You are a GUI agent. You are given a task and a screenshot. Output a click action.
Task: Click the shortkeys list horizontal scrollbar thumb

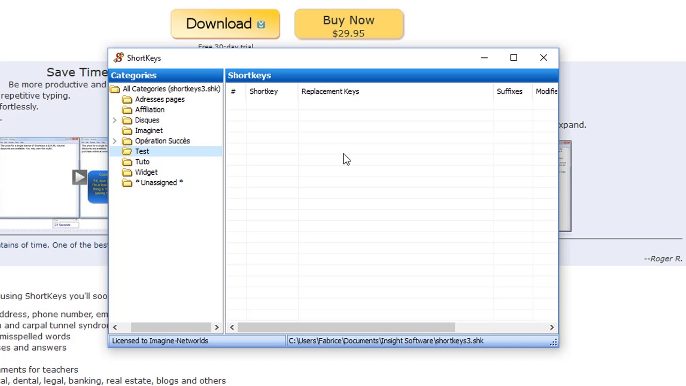coord(346,327)
